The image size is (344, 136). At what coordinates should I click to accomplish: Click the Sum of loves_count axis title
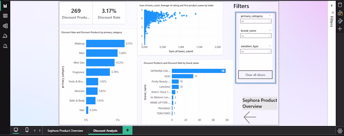[x=181, y=51]
